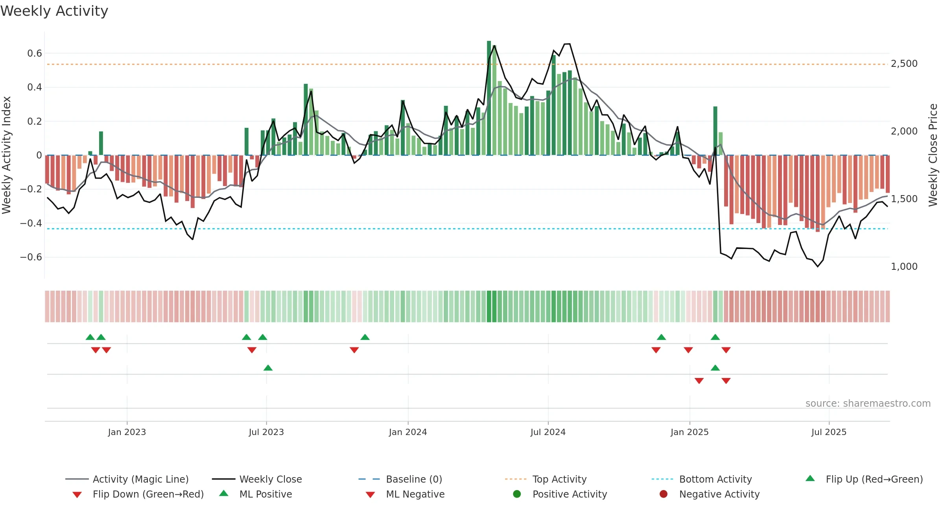
Task: Click the Jan 2025 x-axis label
Action: click(690, 432)
